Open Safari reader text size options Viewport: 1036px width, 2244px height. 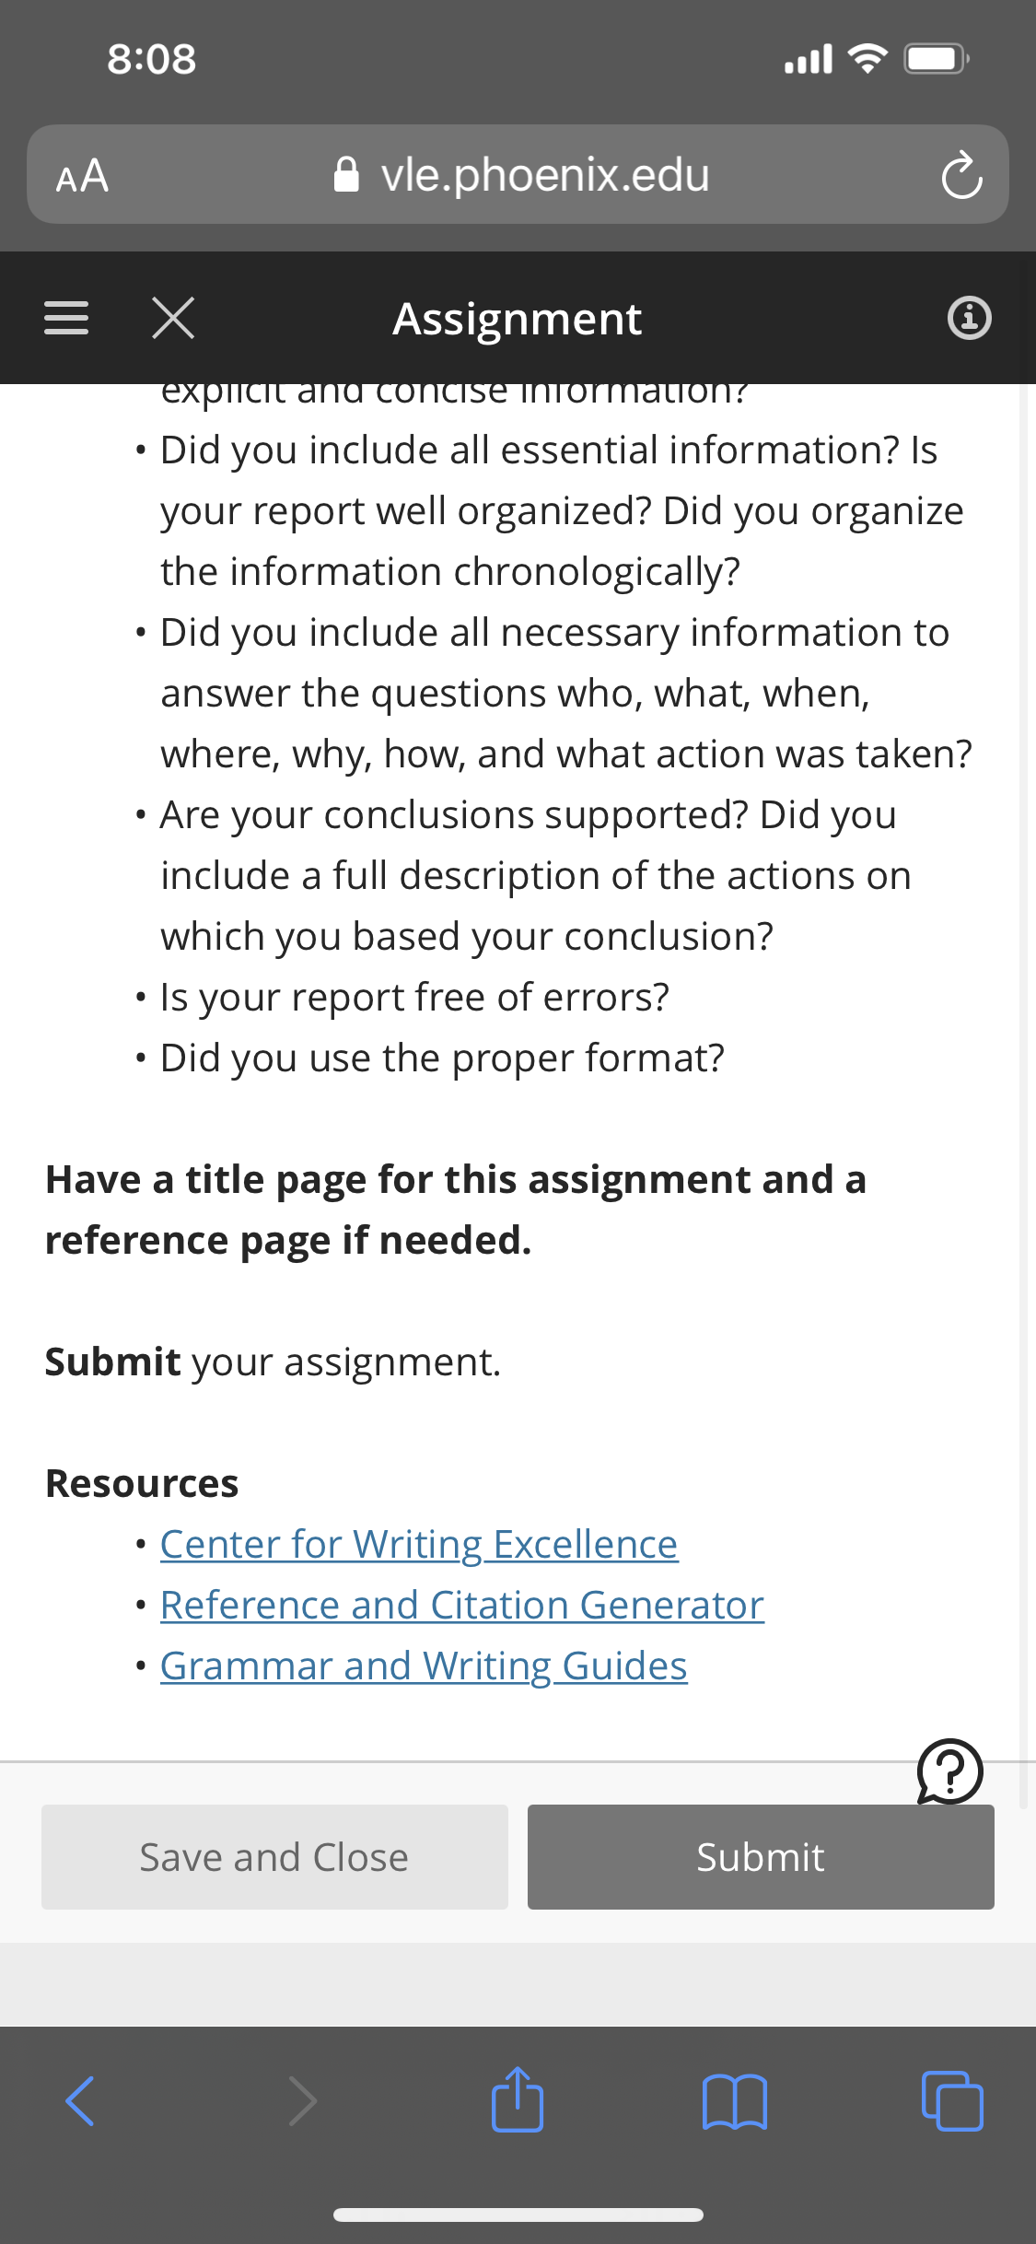click(83, 175)
